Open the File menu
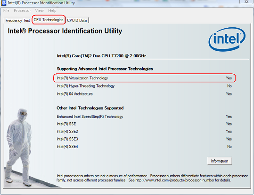The height and width of the screenshot is (195, 254). 6,11
